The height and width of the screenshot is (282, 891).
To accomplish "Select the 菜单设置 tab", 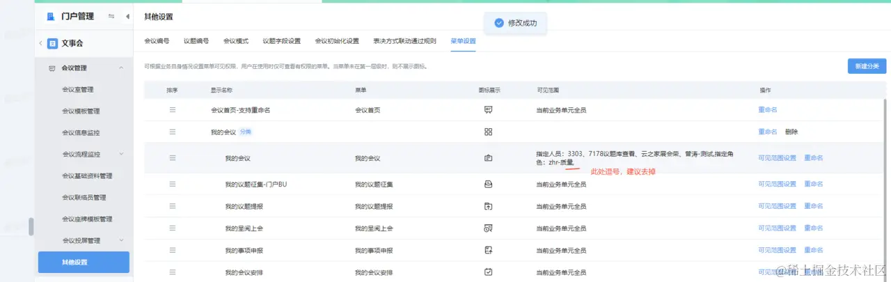I will 463,41.
